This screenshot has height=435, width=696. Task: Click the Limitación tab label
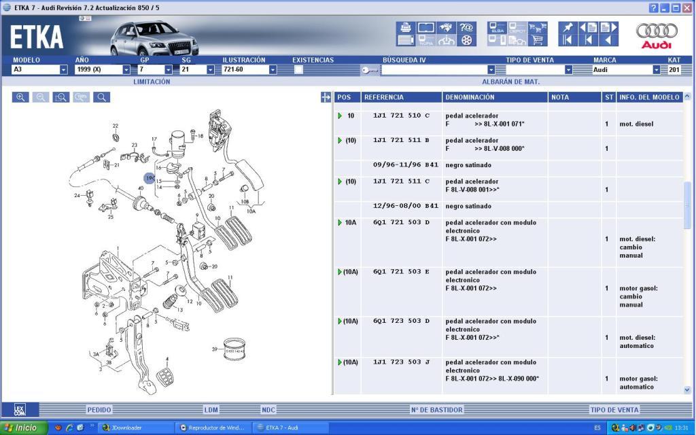pos(152,82)
